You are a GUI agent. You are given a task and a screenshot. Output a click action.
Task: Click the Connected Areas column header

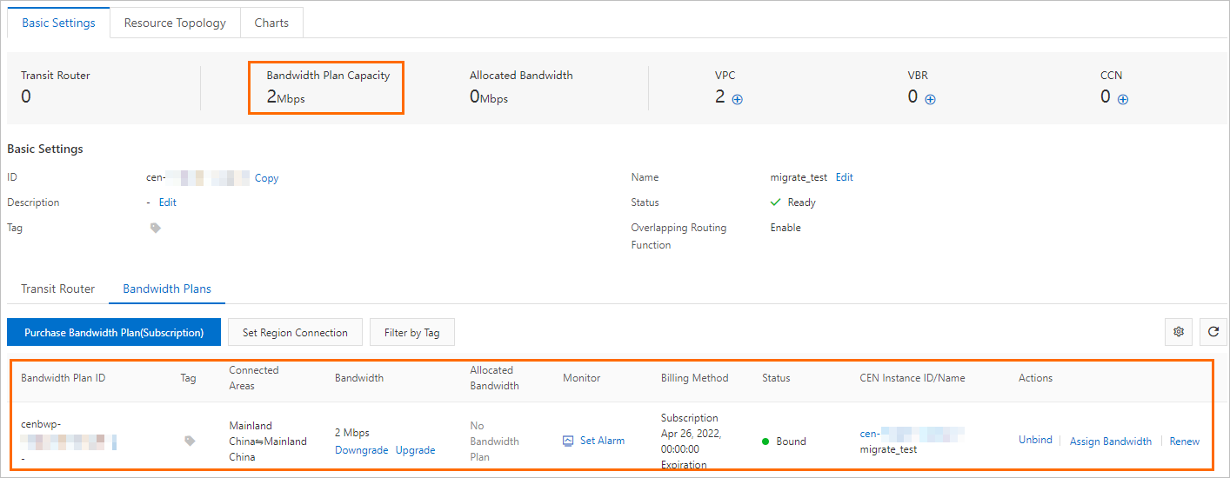(x=254, y=378)
